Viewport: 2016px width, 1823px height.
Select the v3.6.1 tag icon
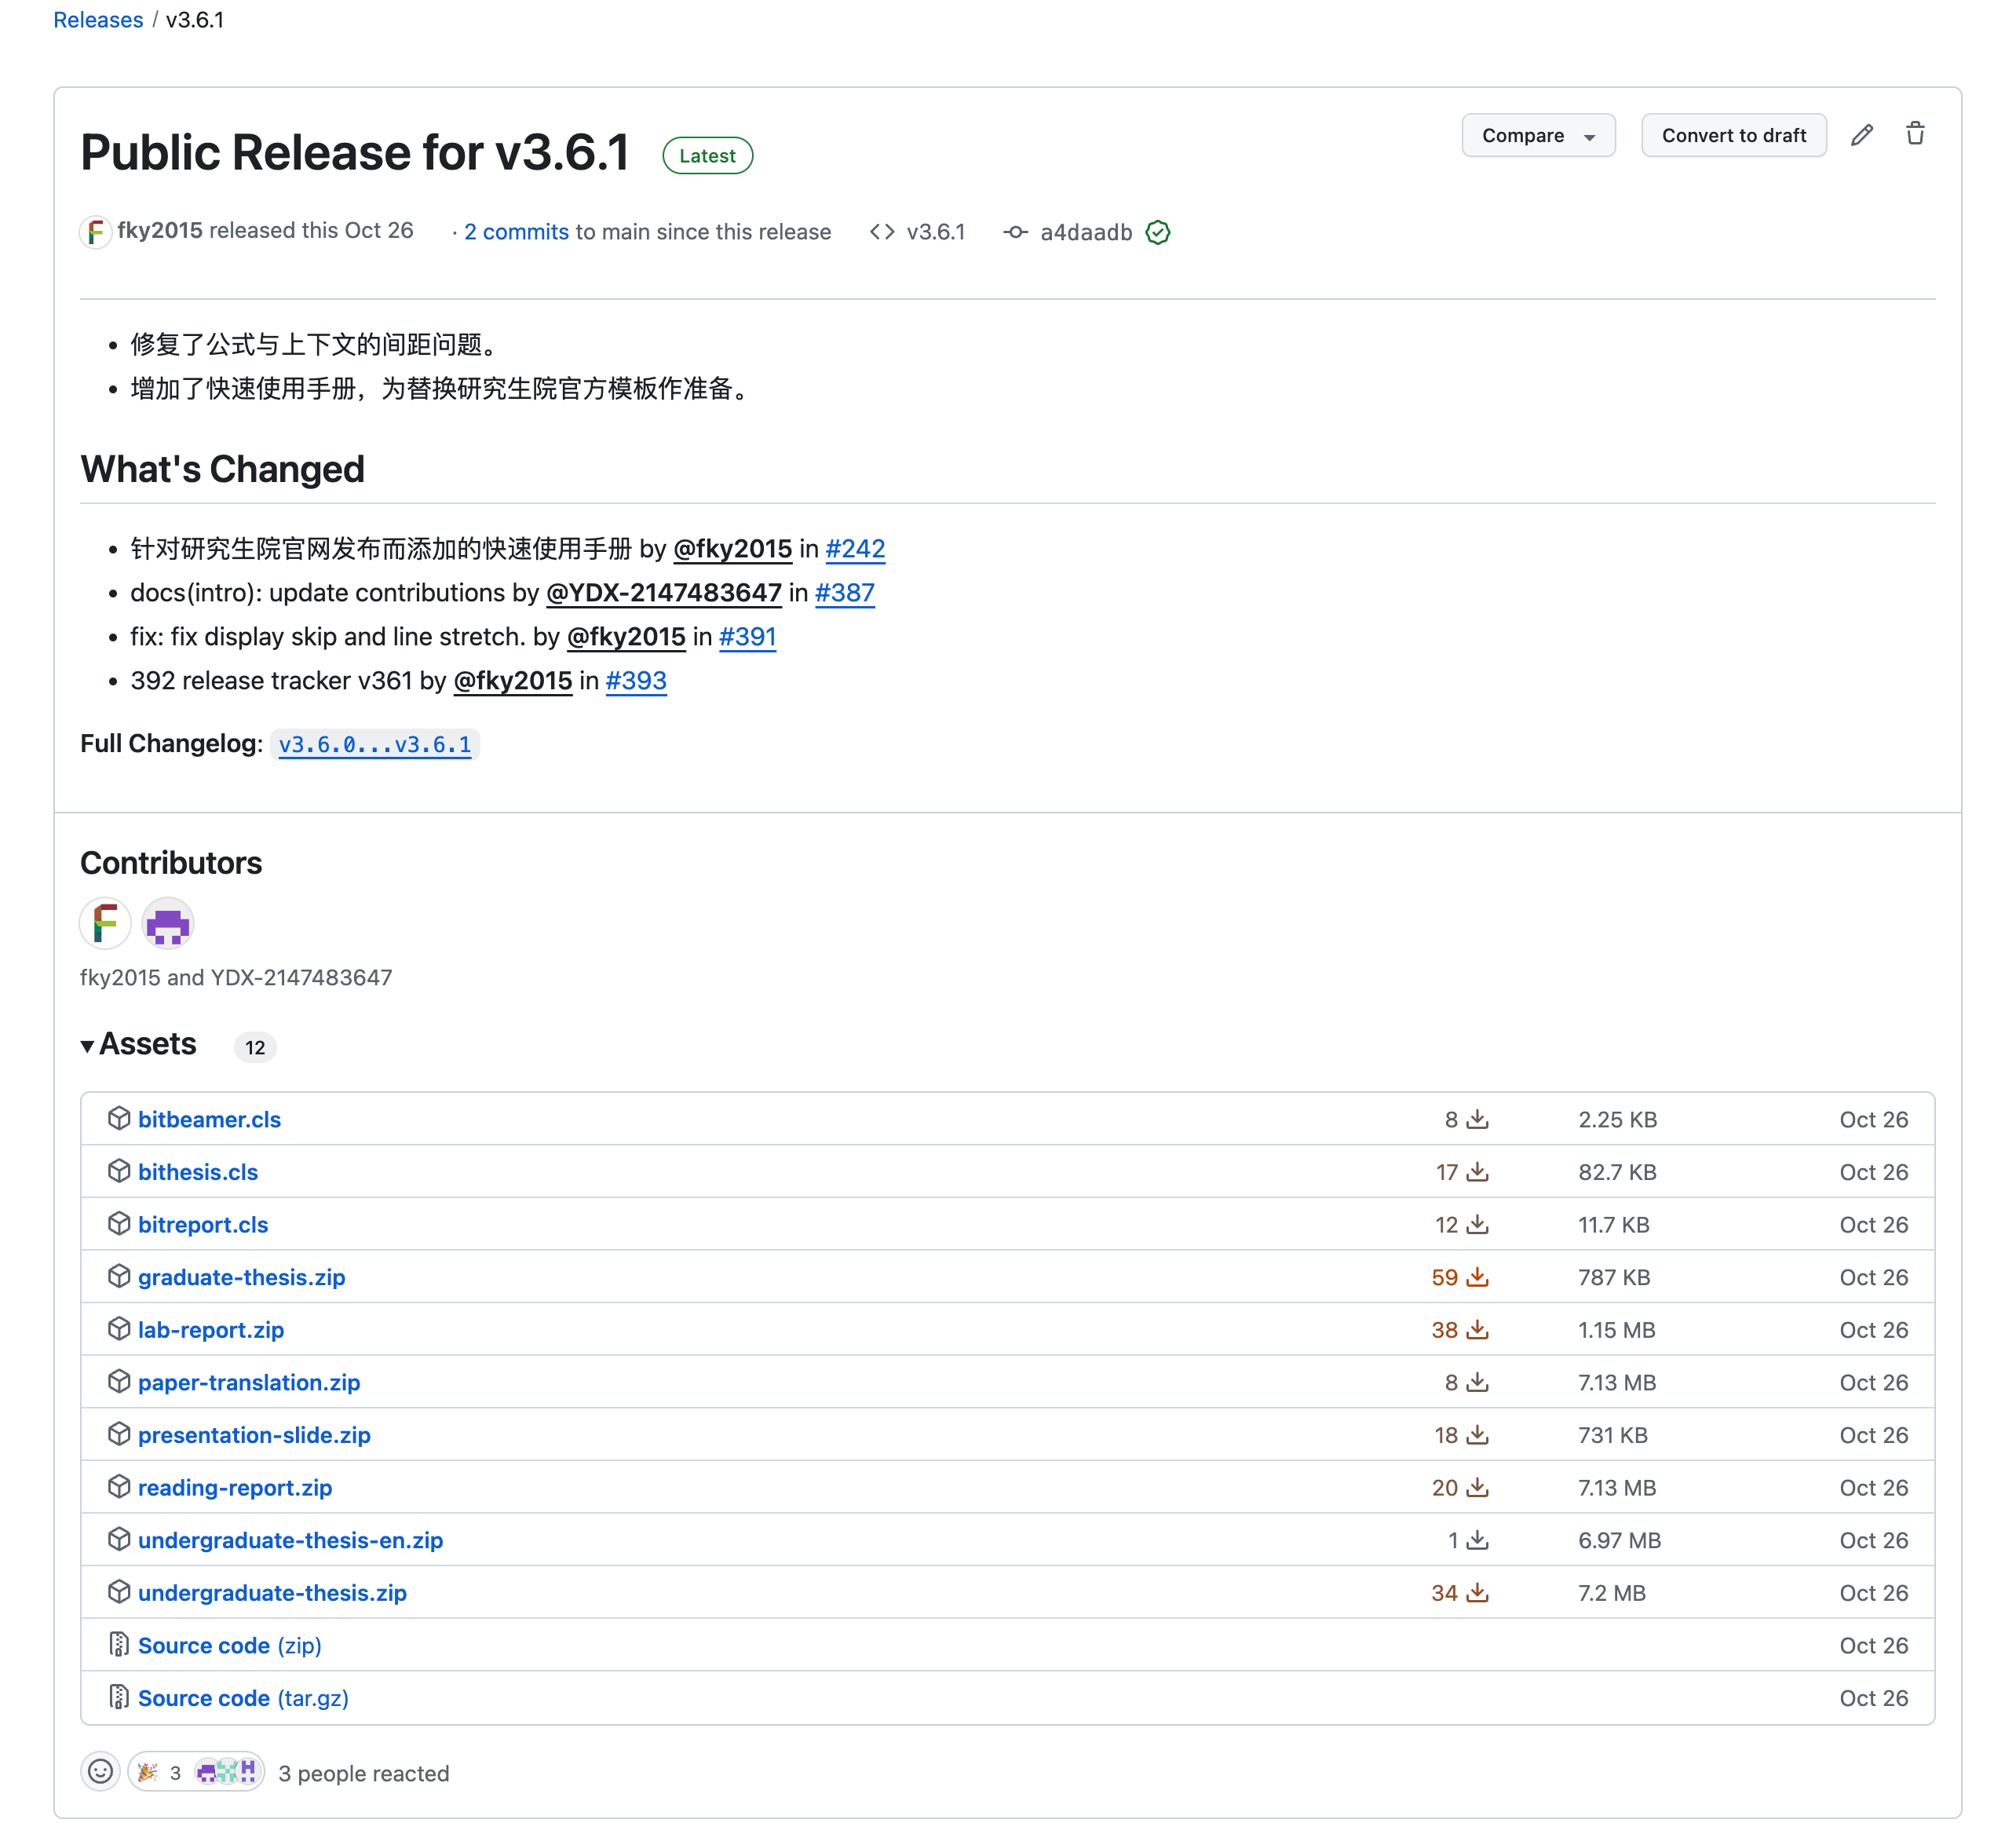884,231
